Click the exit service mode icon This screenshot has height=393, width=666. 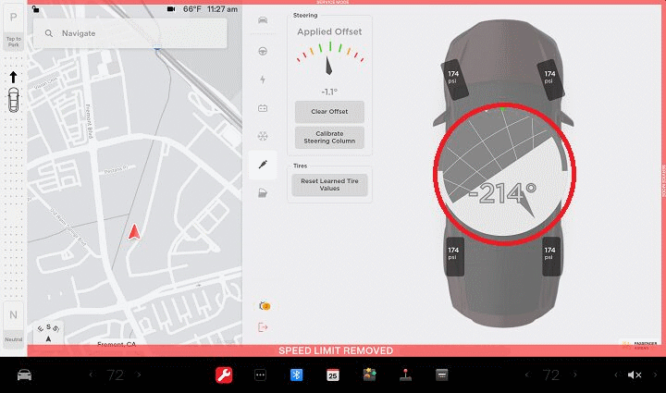tap(263, 326)
